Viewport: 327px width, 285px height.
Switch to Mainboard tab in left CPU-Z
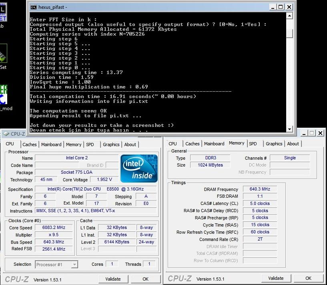pyautogui.click(x=51, y=145)
